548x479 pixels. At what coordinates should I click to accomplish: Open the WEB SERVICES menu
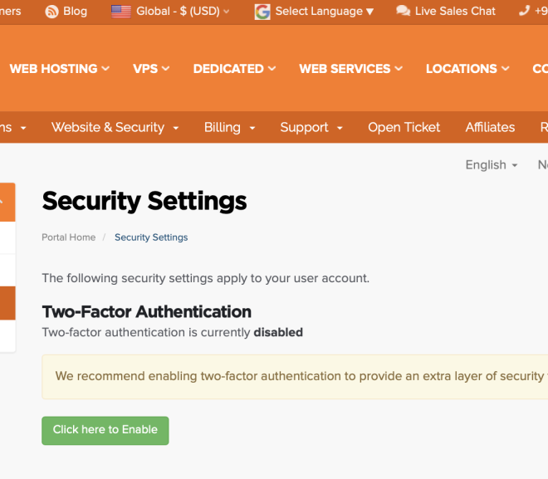click(351, 68)
